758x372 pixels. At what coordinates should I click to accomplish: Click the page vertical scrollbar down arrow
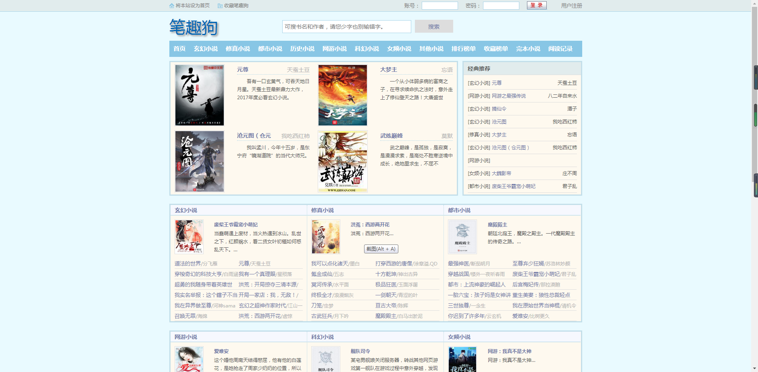point(755,368)
